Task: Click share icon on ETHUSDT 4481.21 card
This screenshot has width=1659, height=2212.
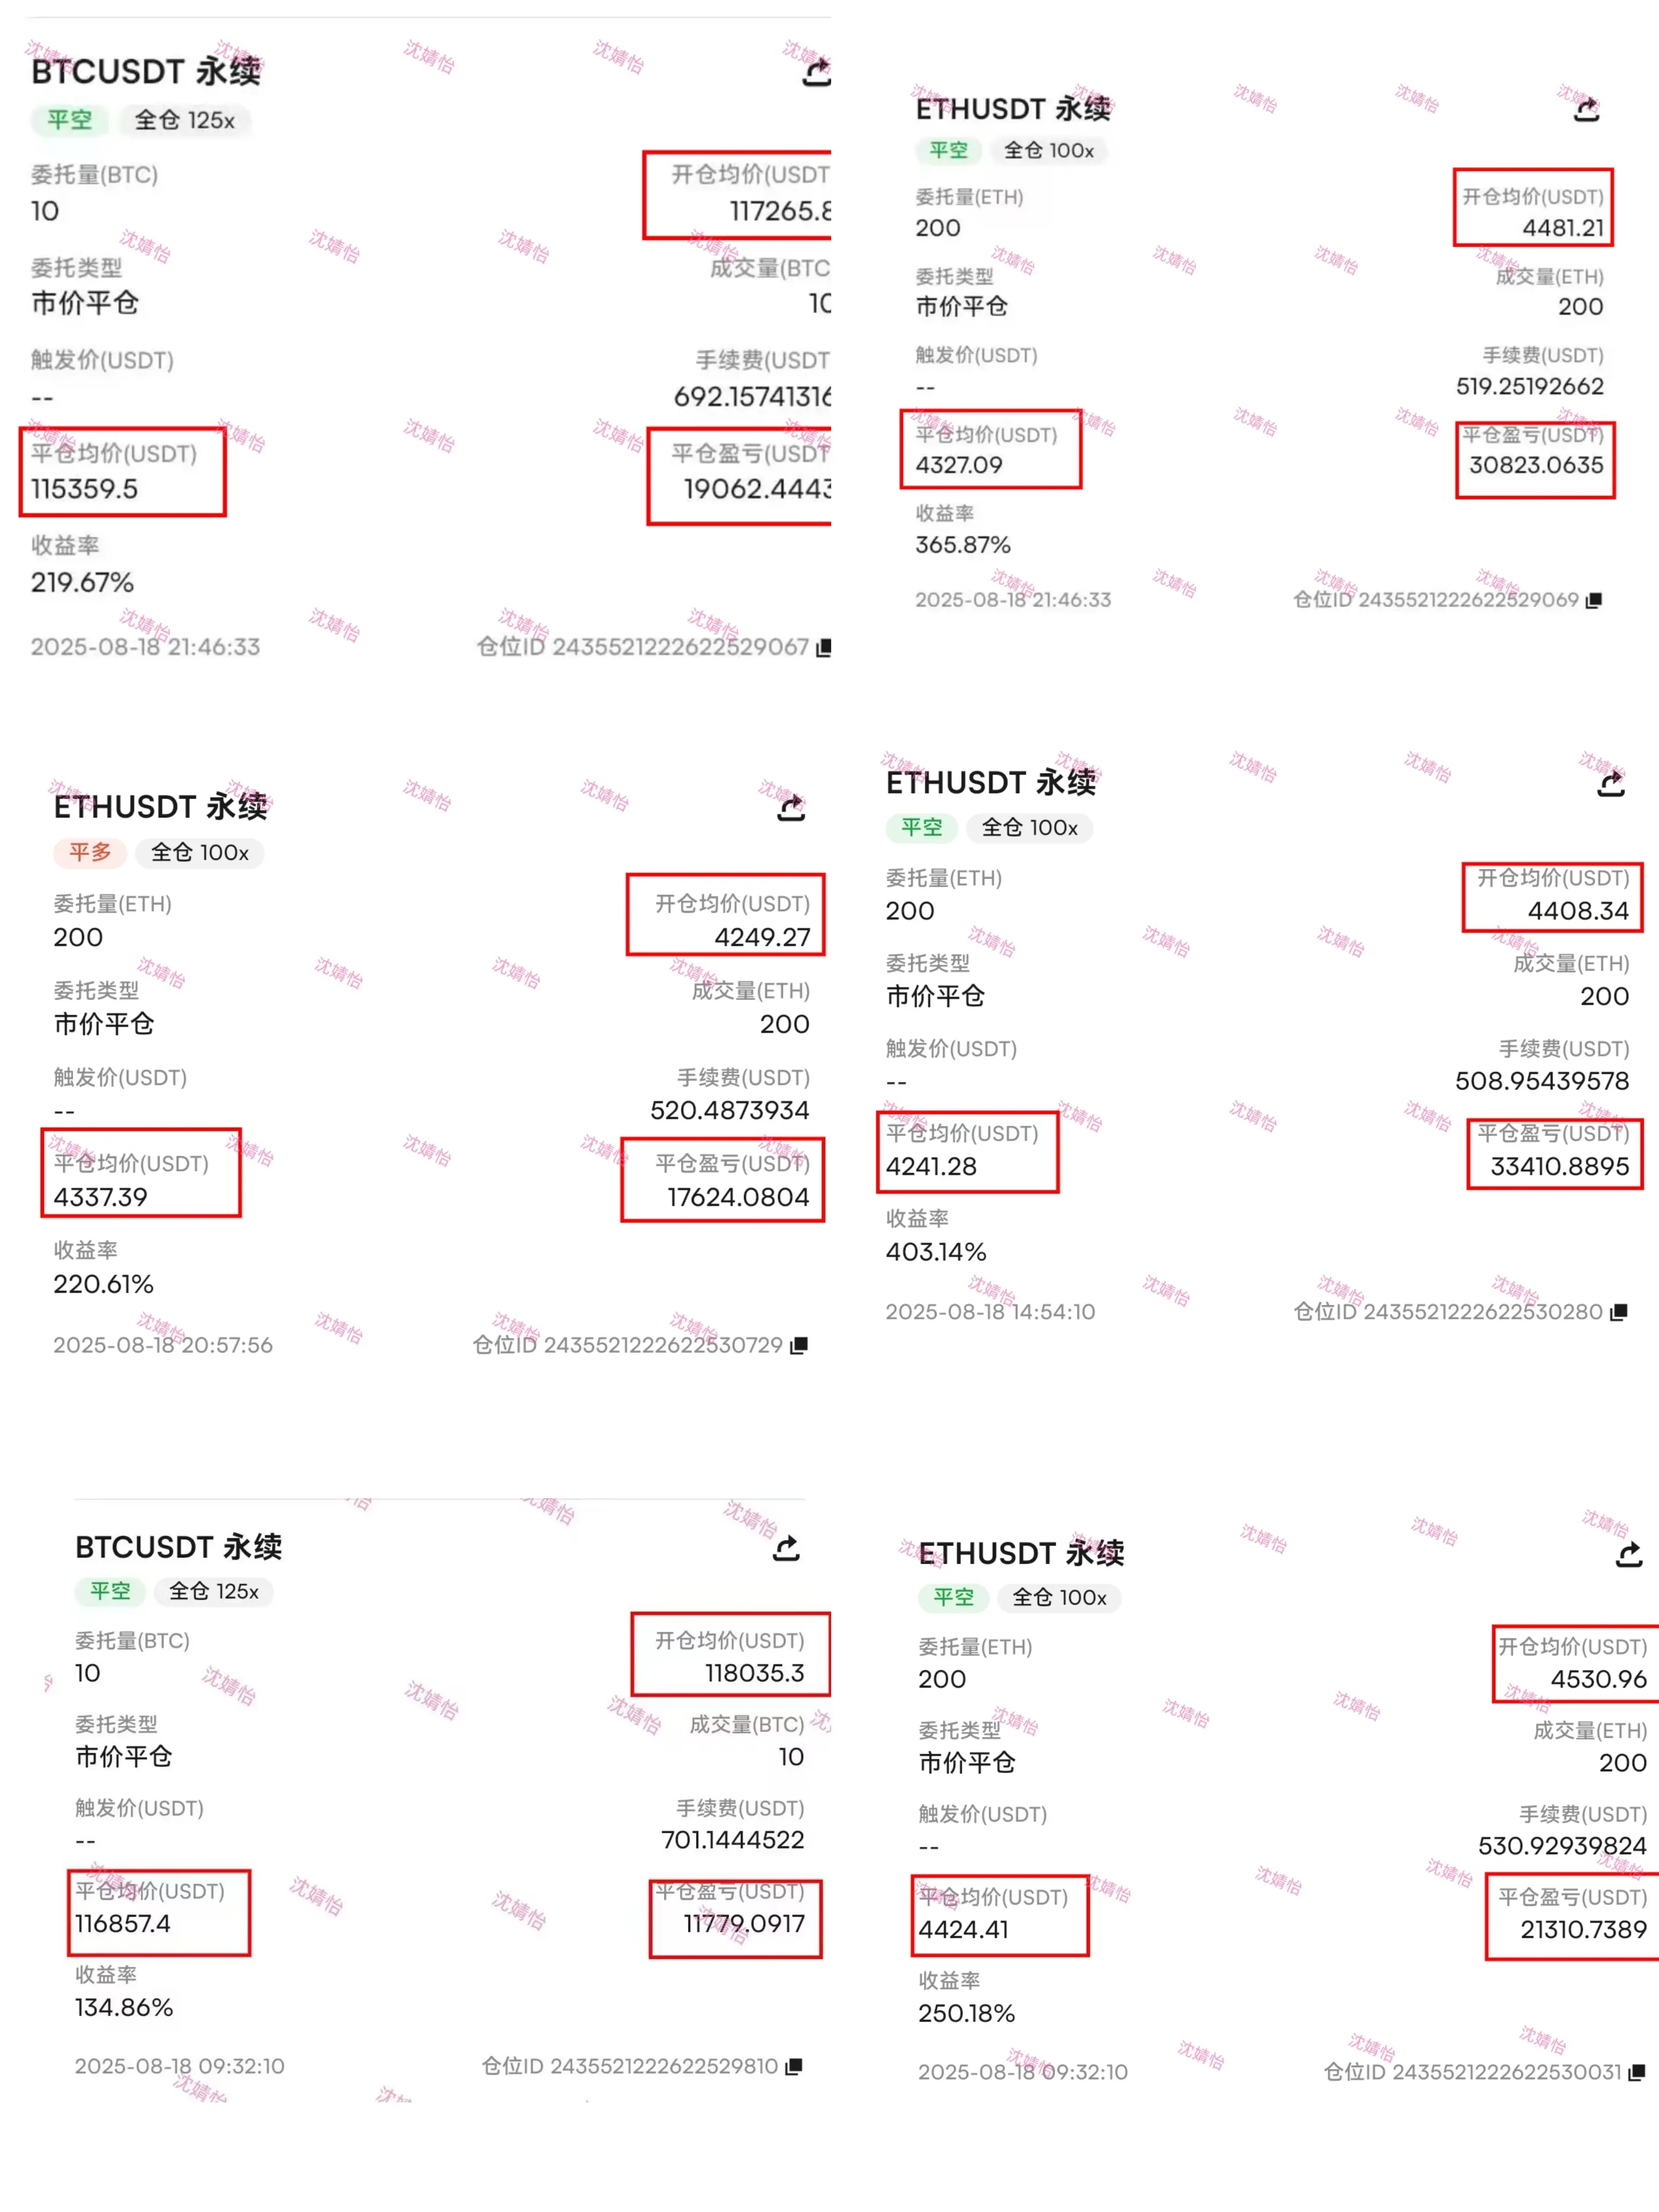Action: pos(1587,109)
